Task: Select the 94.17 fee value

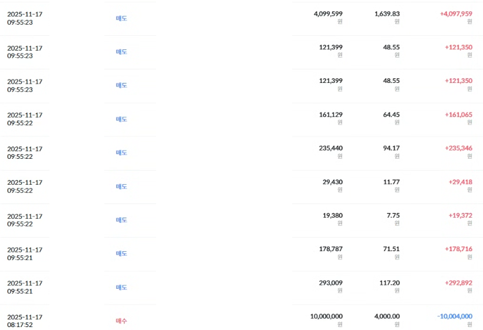Action: [391, 148]
